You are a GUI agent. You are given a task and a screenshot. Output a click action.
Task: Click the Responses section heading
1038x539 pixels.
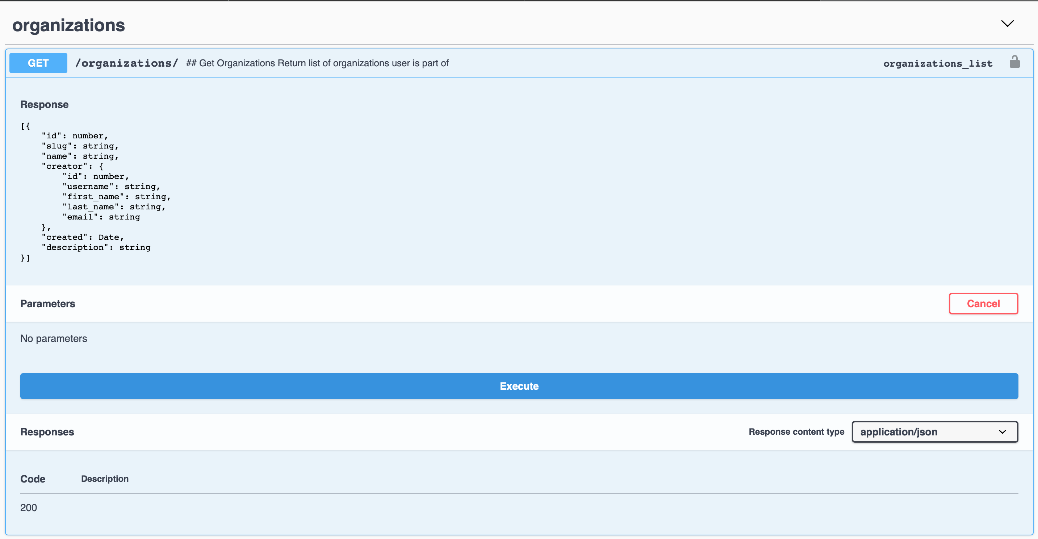[x=47, y=432]
